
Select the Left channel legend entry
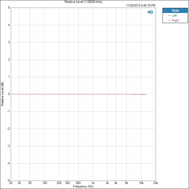[174, 15]
